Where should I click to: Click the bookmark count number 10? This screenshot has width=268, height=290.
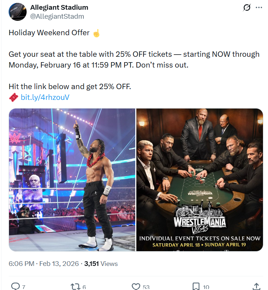tap(206, 287)
